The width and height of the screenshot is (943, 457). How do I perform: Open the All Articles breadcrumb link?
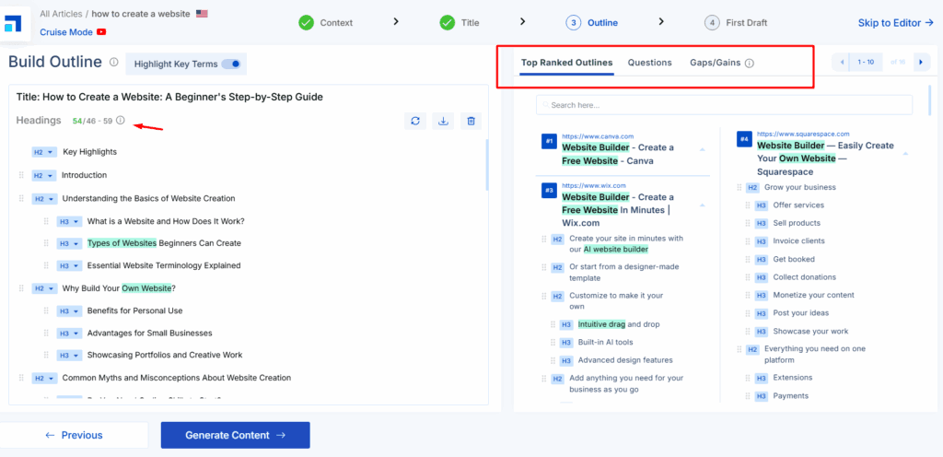point(61,13)
